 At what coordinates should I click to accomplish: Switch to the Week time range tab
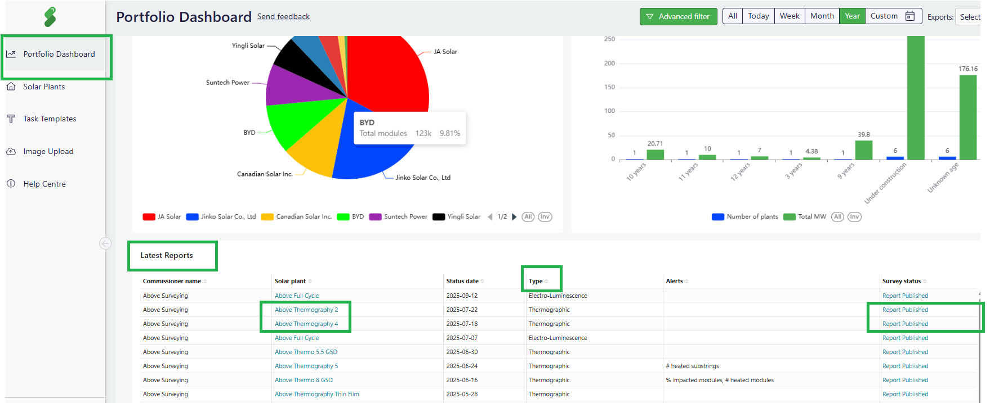pos(789,16)
